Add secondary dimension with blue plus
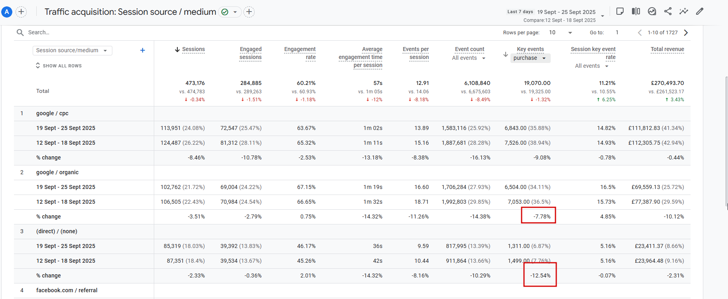 tap(143, 50)
